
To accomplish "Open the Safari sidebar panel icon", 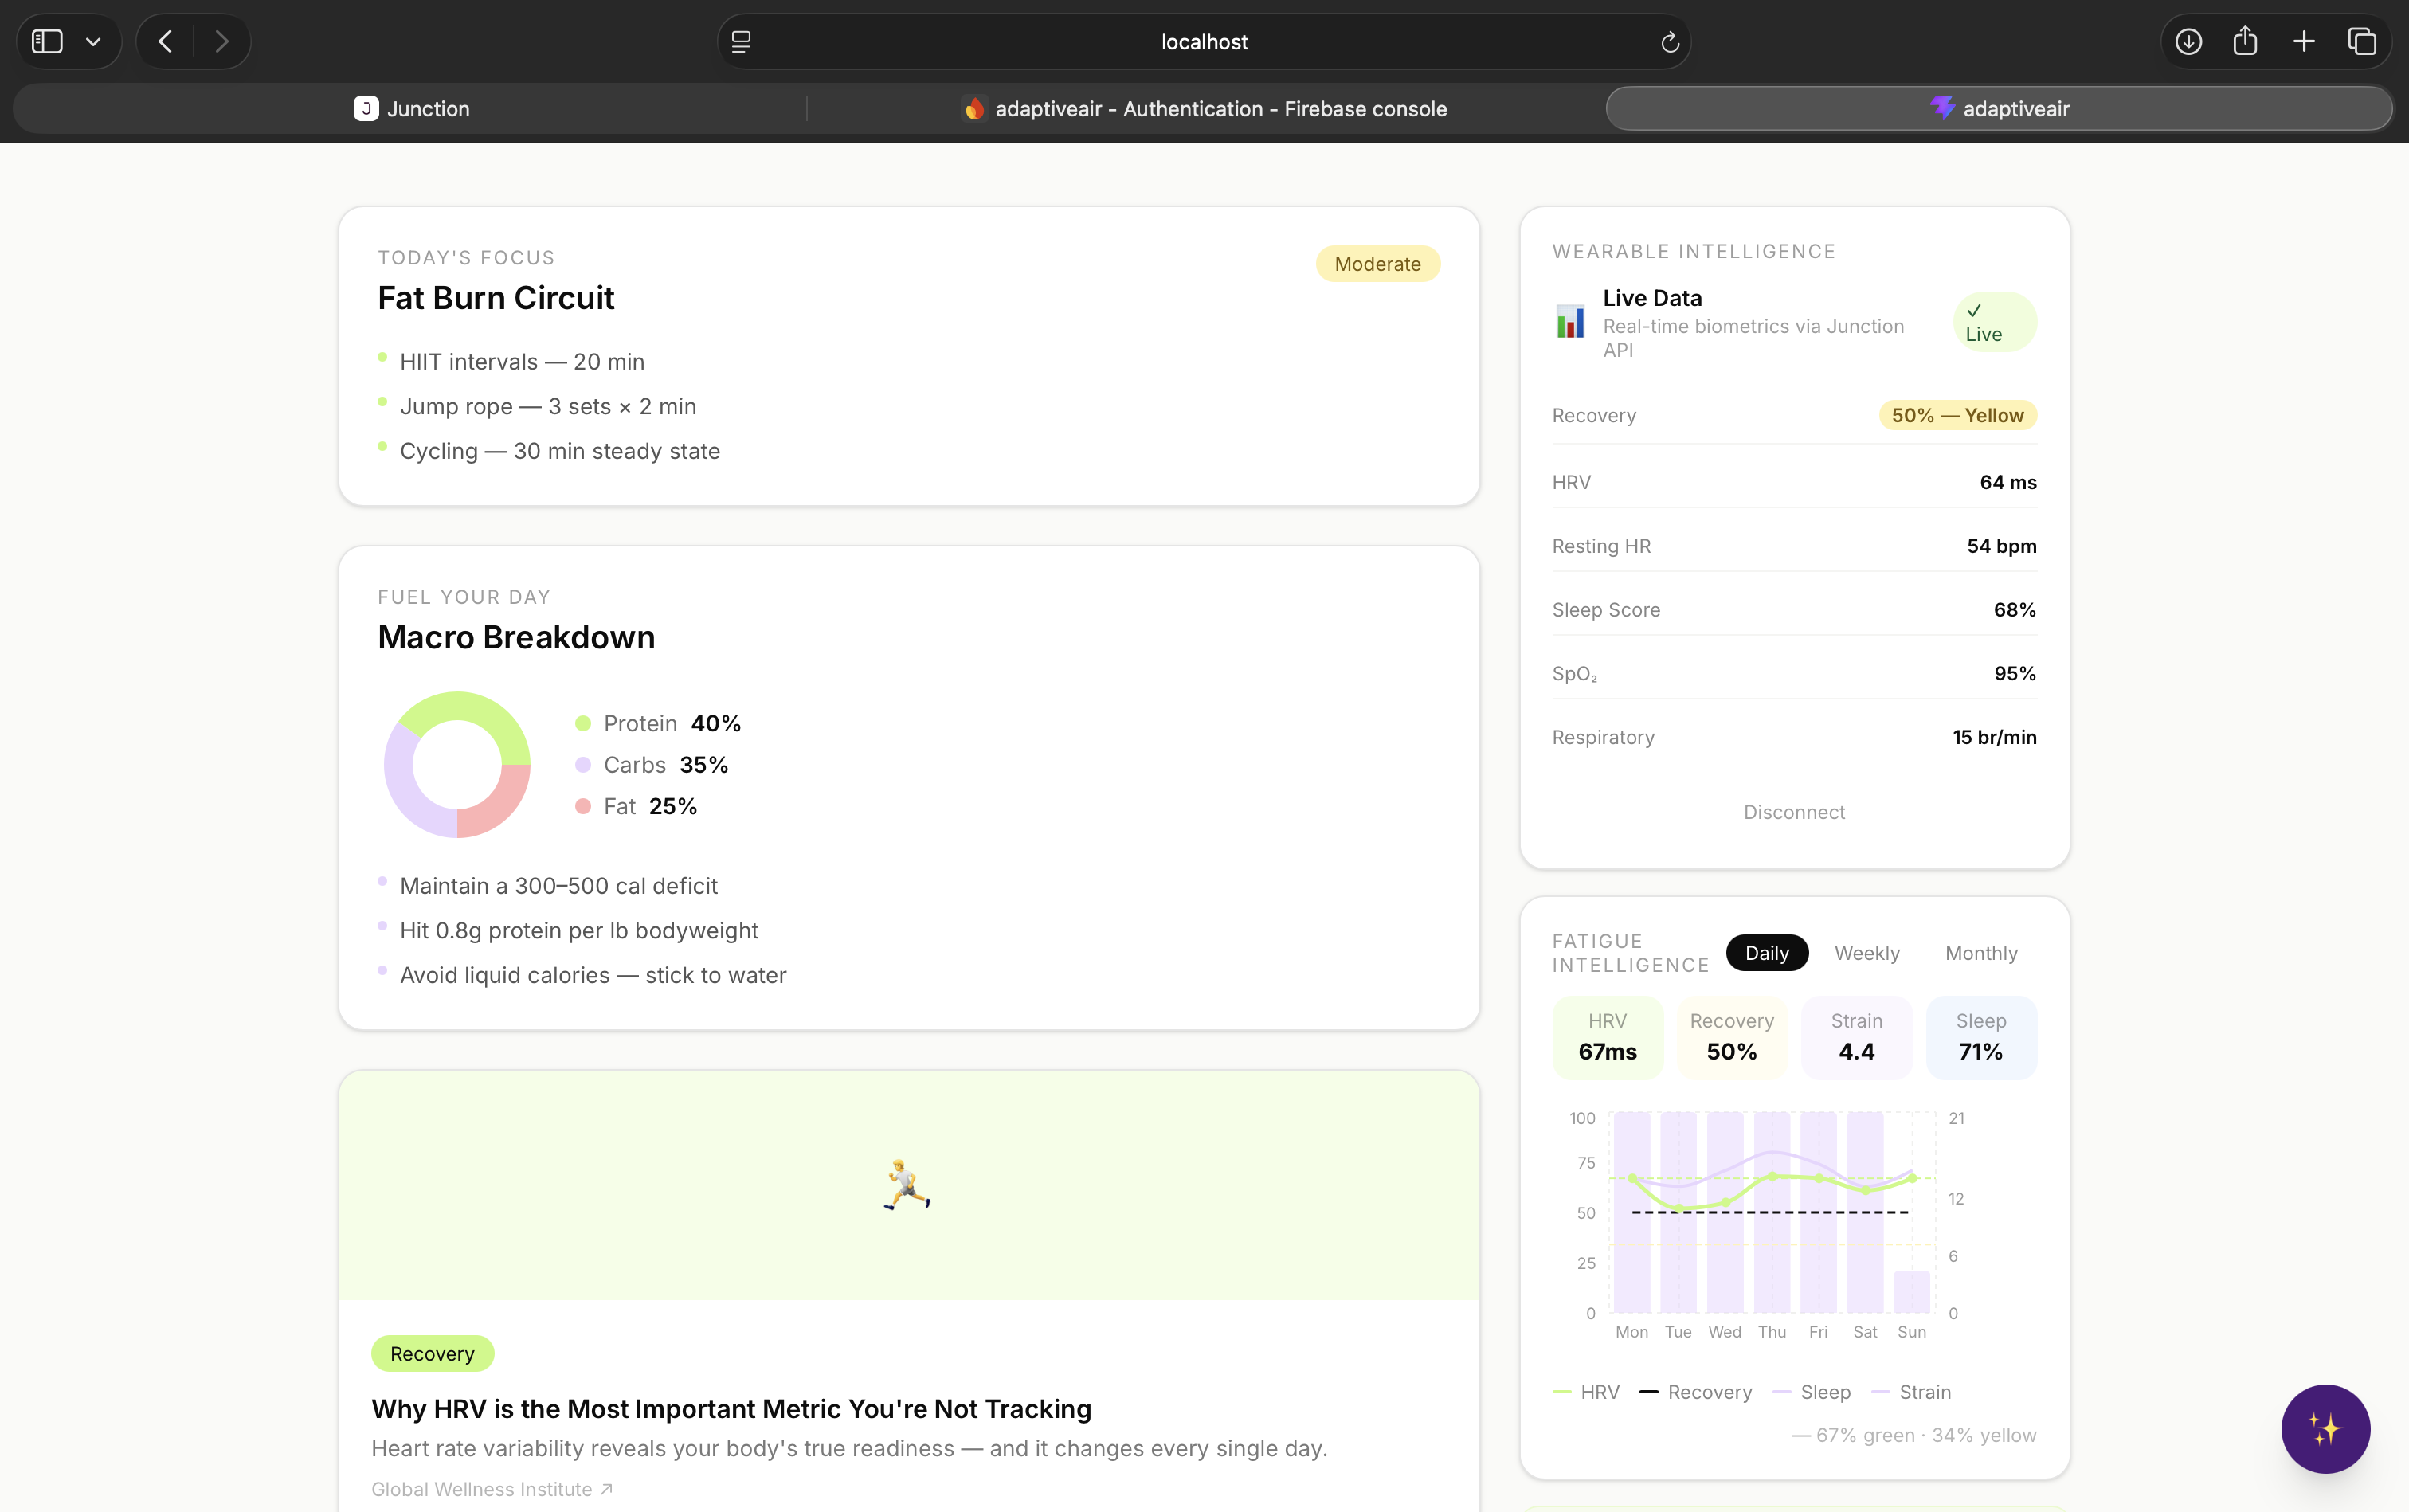I will 47,41.
